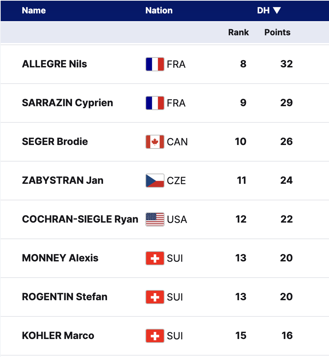Open SEGER Brodie athlete link
Screen dimensions: 329x357
[x=55, y=142]
